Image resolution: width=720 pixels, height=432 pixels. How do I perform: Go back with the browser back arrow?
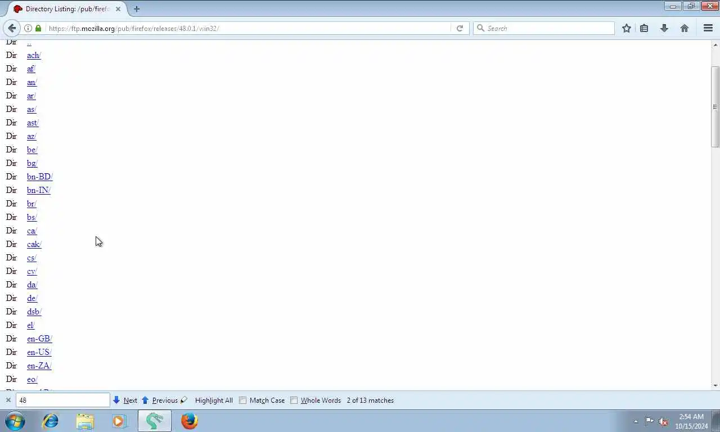click(x=12, y=28)
